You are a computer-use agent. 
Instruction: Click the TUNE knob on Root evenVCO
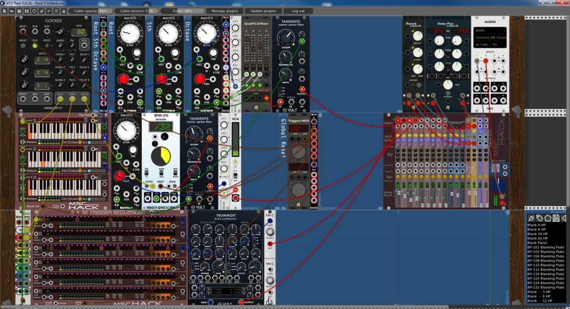click(x=137, y=52)
